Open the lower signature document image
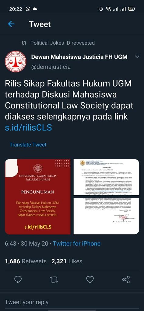The height and width of the screenshot is (311, 144). [107, 216]
